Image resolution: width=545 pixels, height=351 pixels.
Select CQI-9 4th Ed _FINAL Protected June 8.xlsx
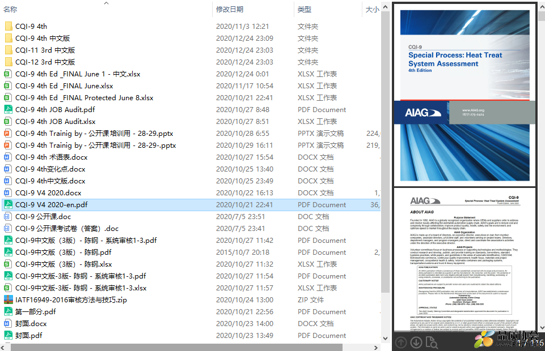pos(84,98)
